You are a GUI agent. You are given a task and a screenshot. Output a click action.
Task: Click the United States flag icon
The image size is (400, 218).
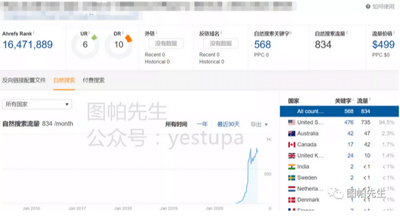point(292,122)
